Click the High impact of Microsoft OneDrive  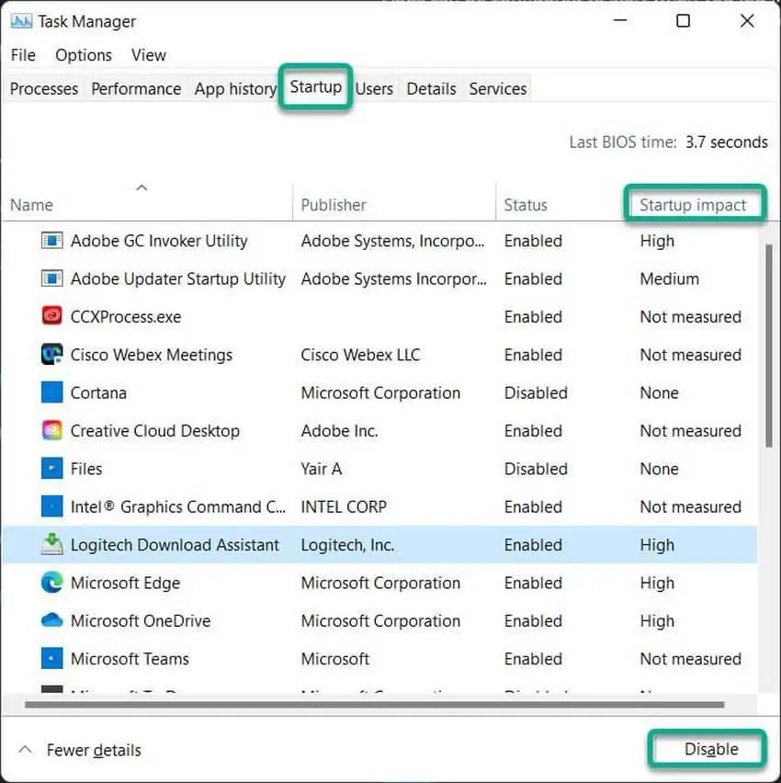tap(657, 620)
